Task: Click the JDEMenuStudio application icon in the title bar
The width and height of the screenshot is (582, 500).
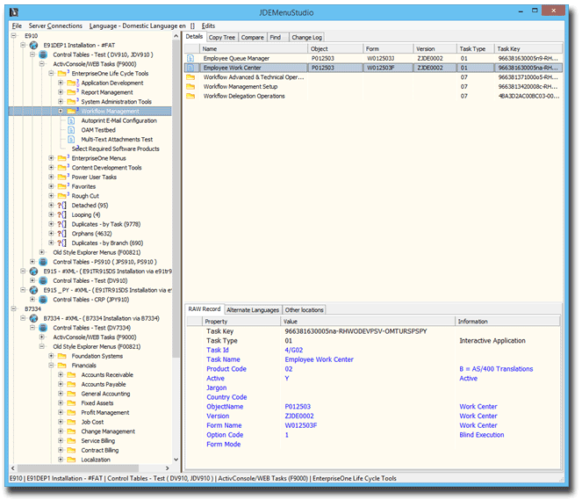Action: point(14,12)
